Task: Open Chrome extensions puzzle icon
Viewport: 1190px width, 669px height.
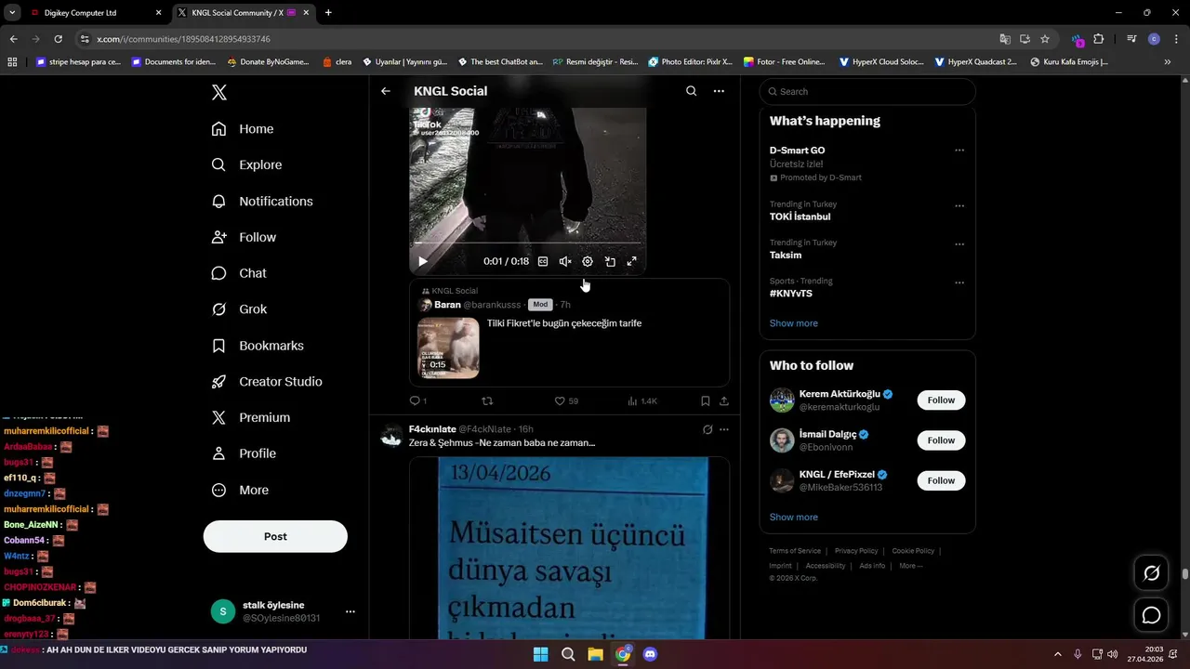Action: (1099, 39)
